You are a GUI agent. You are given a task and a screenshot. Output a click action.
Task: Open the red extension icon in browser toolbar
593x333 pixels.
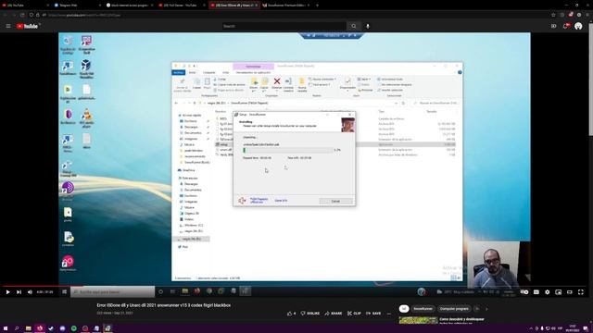pos(571,15)
